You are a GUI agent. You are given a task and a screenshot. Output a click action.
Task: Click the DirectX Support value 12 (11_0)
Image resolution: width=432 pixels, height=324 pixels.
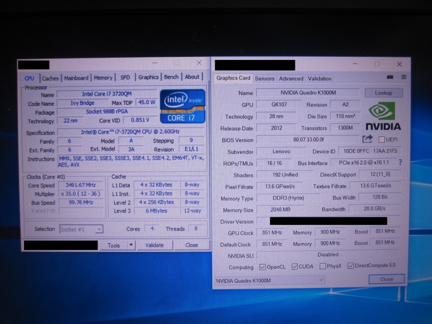380,174
